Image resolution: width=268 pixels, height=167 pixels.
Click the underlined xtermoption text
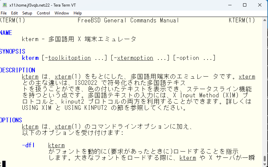coord(135,58)
